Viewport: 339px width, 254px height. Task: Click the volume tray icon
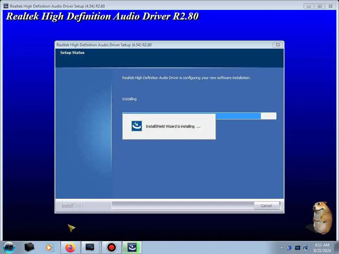(x=306, y=248)
